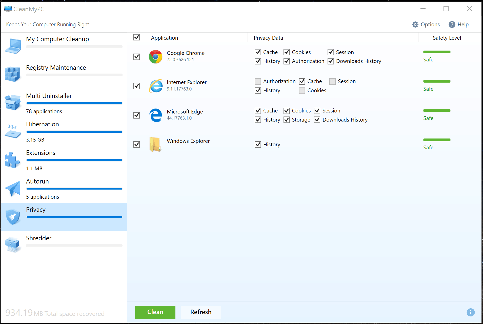Click the Extensions puzzle piece icon

tap(12, 160)
